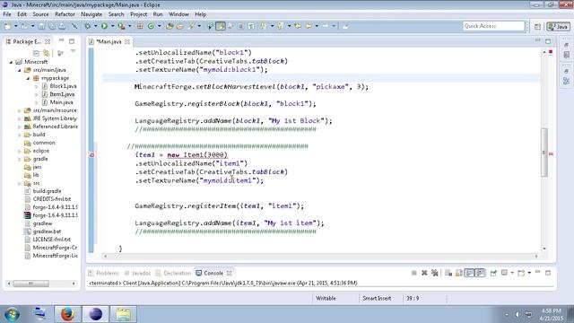This screenshot has width=574, height=323.
Task: Switch to the Problems tab
Action: [x=104, y=273]
